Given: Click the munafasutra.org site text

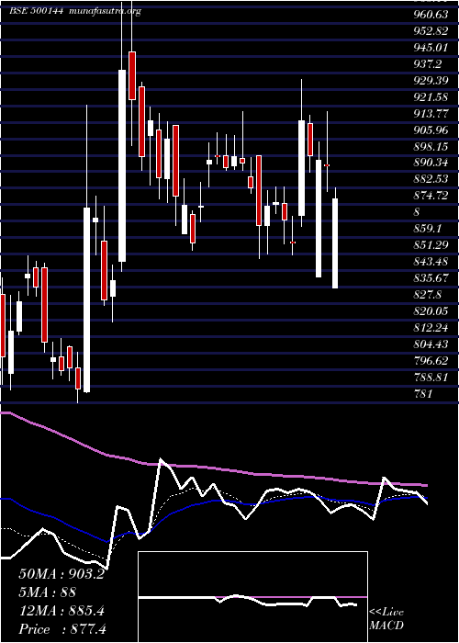Looking at the screenshot, I should click(x=106, y=11).
